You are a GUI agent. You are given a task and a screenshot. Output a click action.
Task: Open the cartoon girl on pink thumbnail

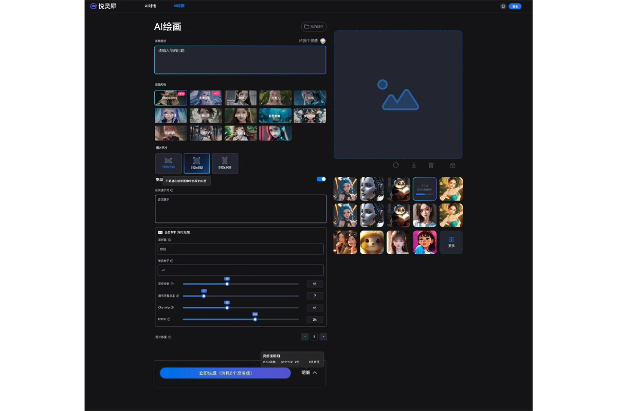point(425,242)
